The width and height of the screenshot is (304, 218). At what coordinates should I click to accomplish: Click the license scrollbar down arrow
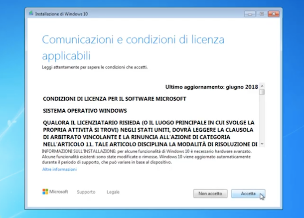[262, 144]
